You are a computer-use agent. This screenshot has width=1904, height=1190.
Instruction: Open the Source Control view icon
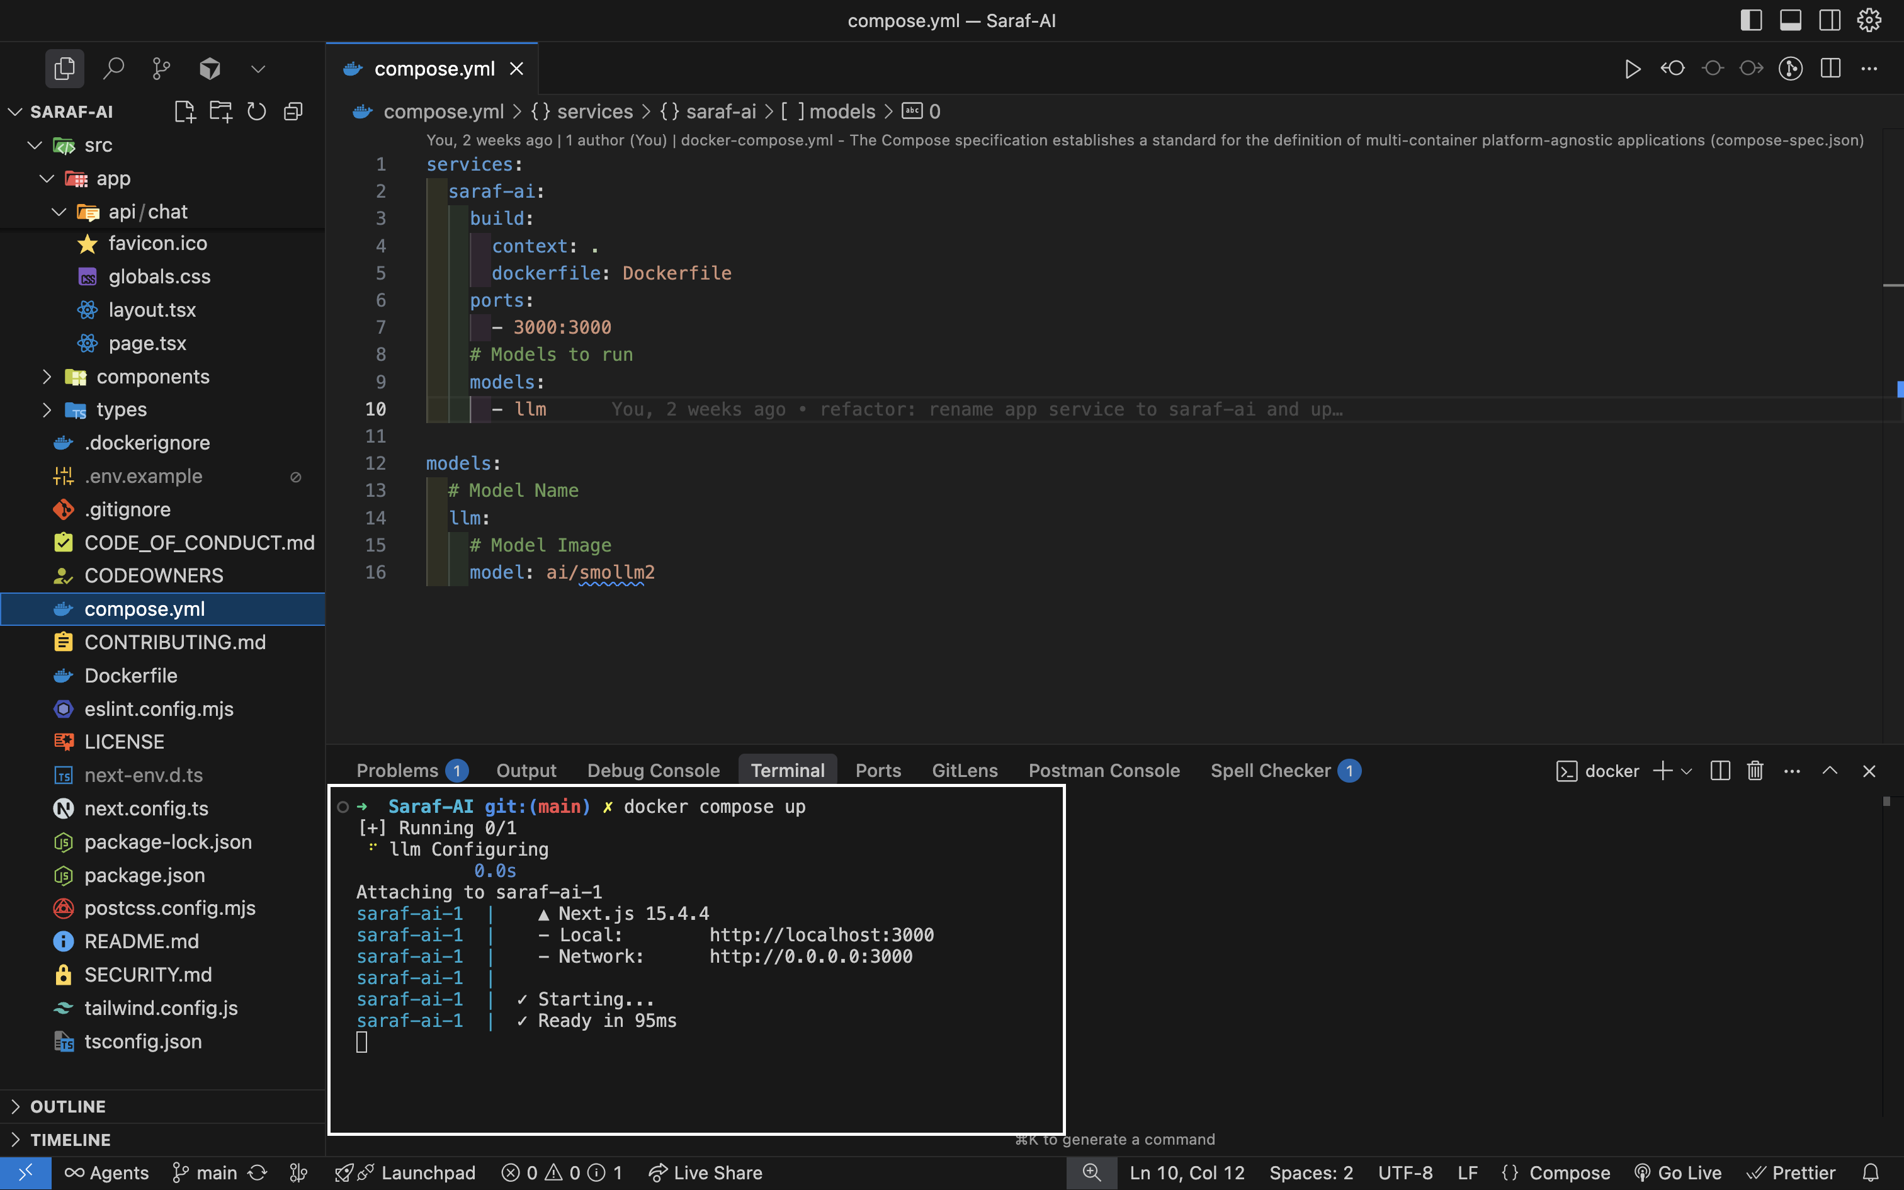coord(161,69)
